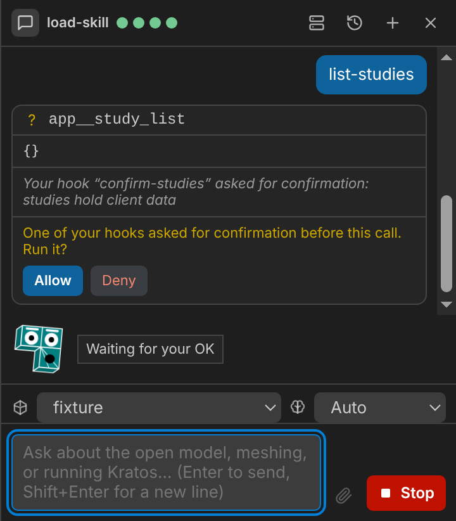Click the yellow question mark on app__study_list
Viewport: 456px width, 521px height.
pyautogui.click(x=32, y=120)
